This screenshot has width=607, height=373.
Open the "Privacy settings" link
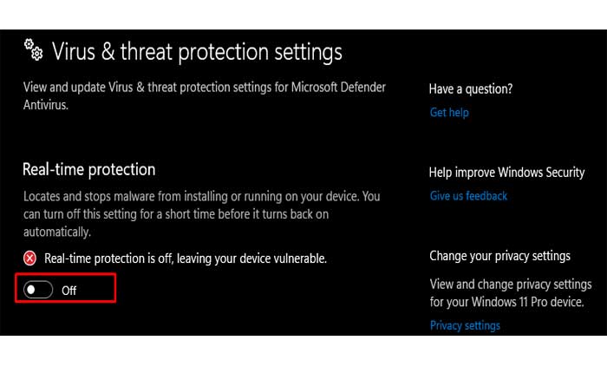point(465,325)
